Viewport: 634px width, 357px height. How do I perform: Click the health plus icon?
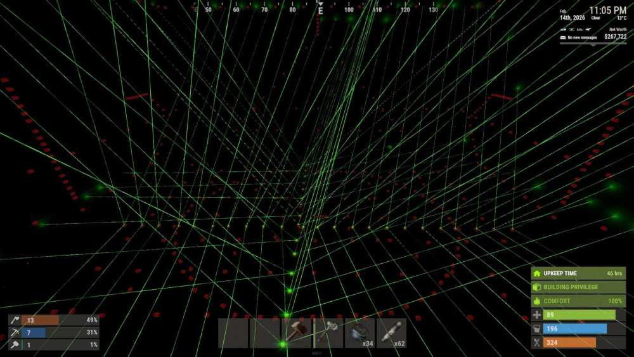coord(537,315)
